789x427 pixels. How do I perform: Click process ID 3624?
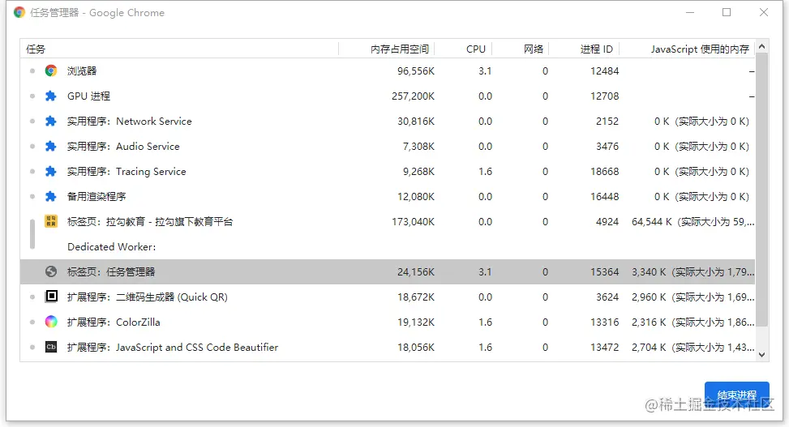(607, 297)
